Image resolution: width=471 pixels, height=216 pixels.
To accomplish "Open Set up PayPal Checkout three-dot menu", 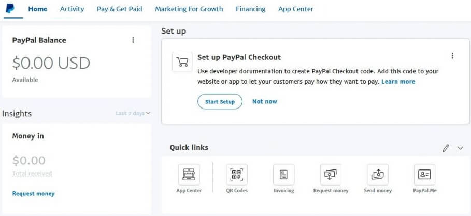I will 452,56.
